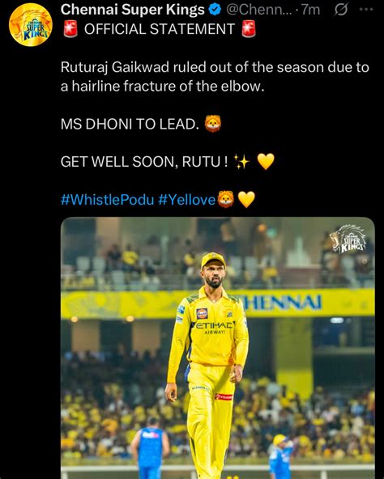Click the second red siren emoji
This screenshot has width=384, height=479.
(x=249, y=29)
